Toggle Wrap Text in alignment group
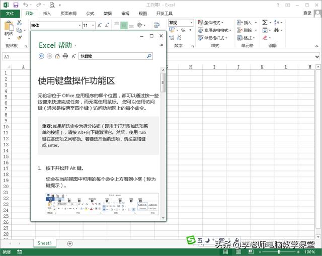This screenshot has height=256, width=322. (157, 25)
